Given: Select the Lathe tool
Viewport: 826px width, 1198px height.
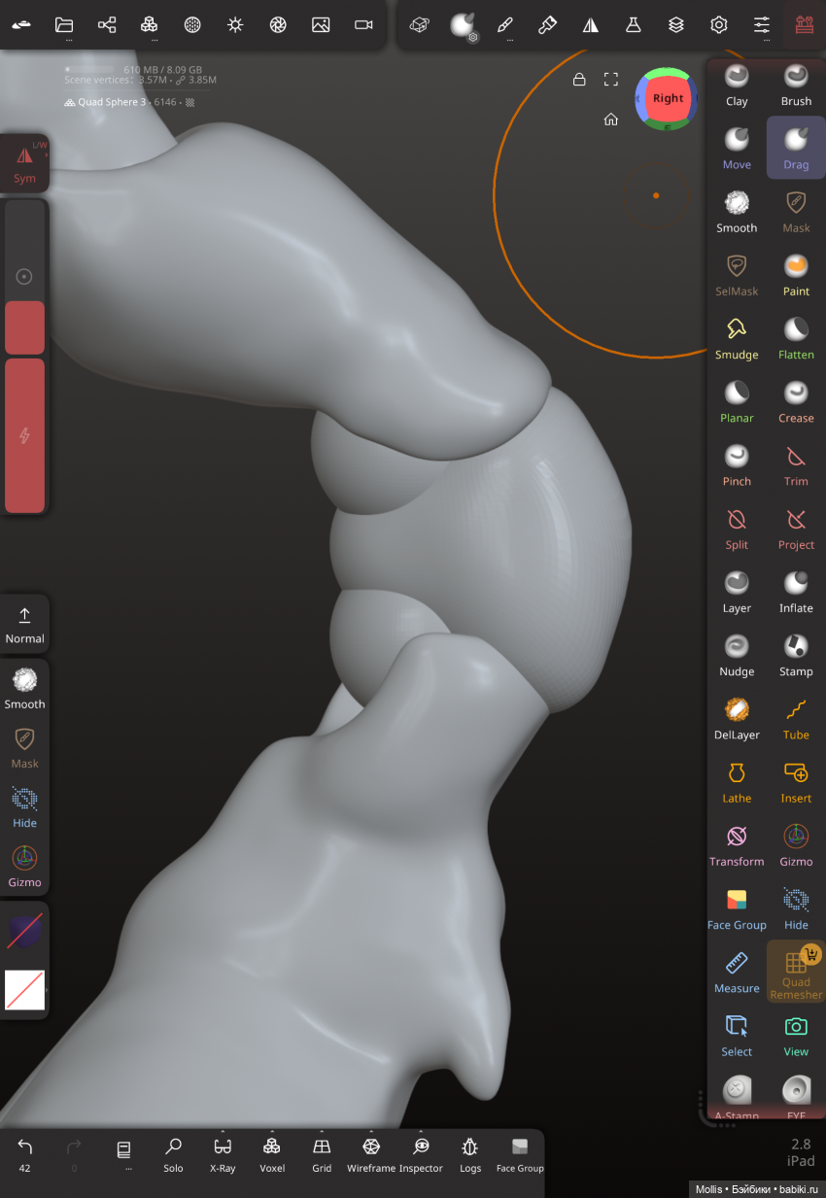Looking at the screenshot, I should tap(737, 782).
